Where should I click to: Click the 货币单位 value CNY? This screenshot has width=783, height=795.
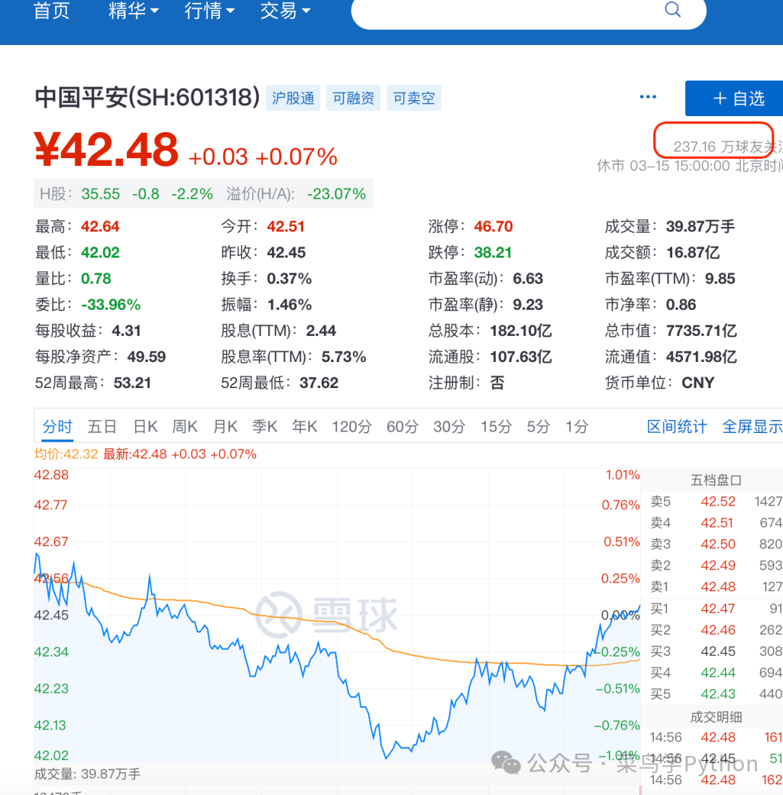point(698,382)
